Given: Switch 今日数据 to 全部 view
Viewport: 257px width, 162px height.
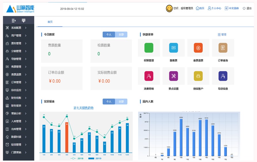Looking at the screenshot, I should point(121,34).
